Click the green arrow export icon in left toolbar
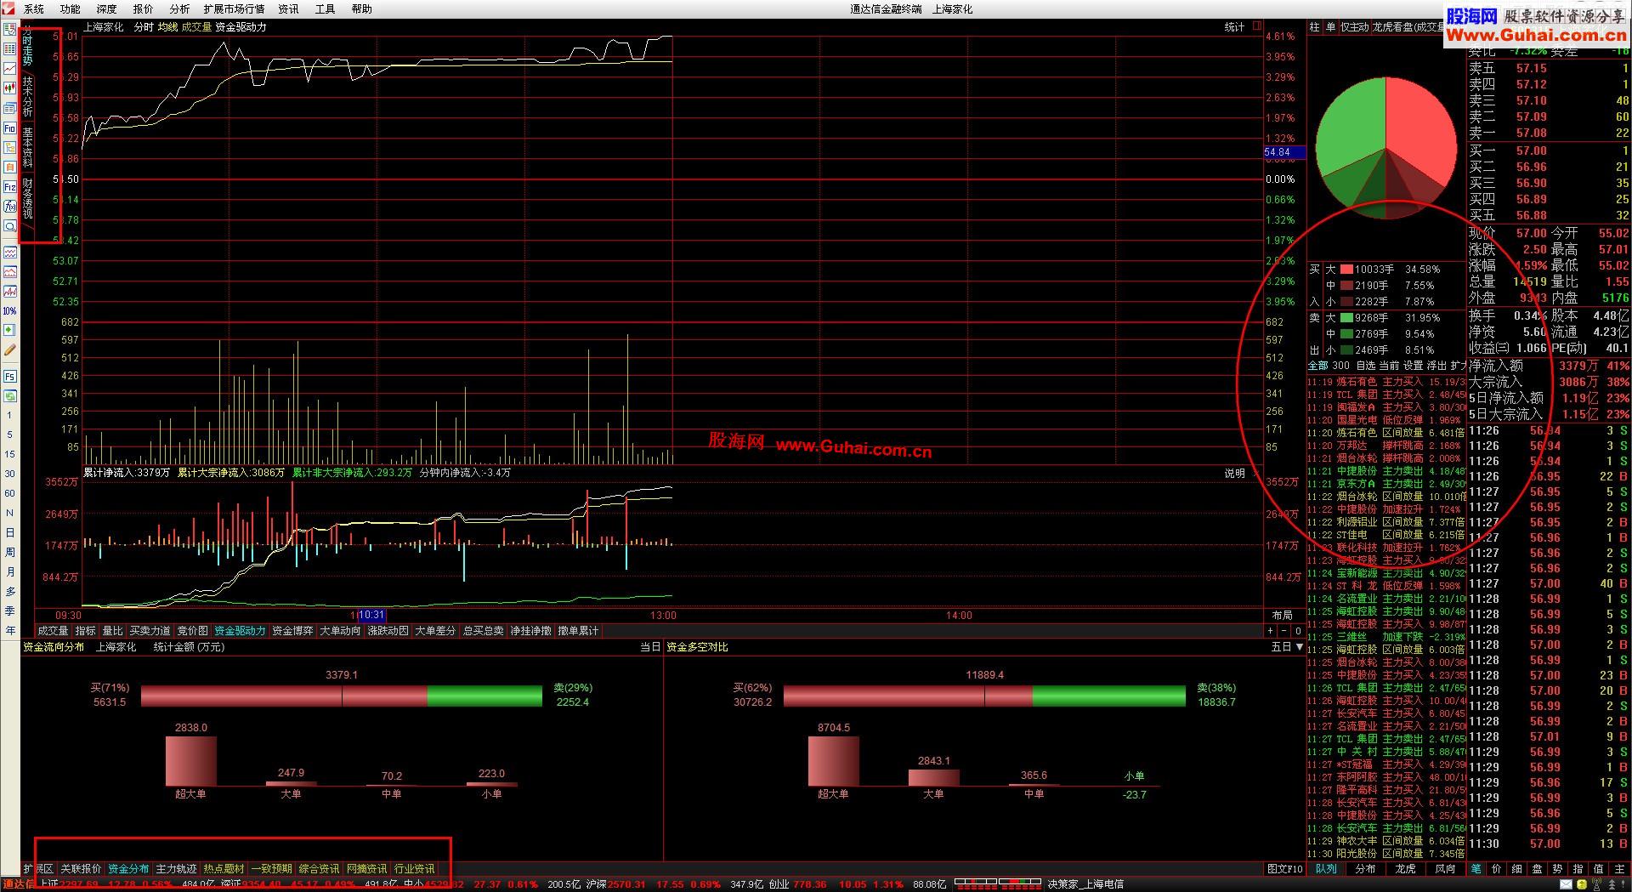 [9, 330]
